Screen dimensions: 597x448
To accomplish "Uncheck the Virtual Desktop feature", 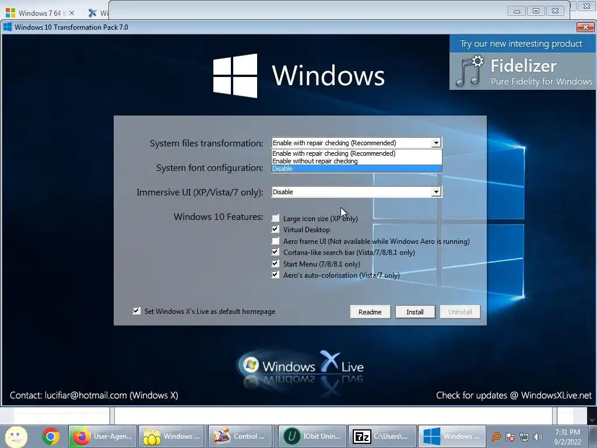I will 275,229.
